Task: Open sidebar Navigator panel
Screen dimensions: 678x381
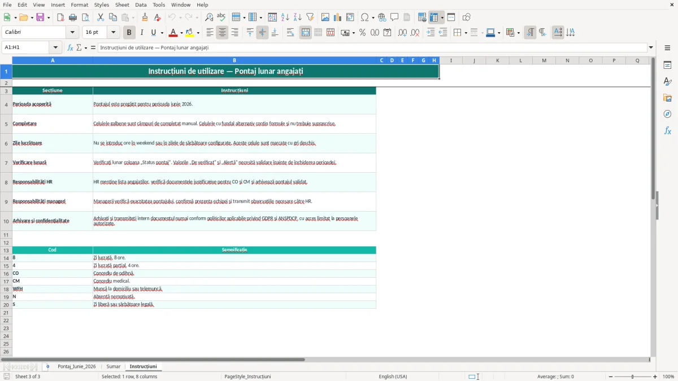Action: point(667,114)
